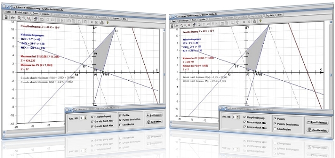Click the light bulb hint icon in the right window
Viewport: 335px width, 158px height.
point(260,21)
